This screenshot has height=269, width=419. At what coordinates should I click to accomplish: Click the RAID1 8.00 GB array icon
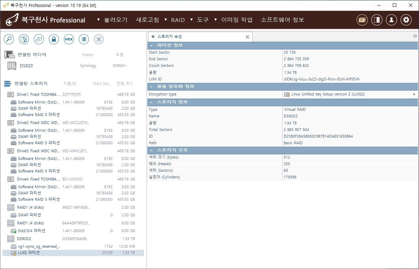pyautogui.click(x=11, y=223)
